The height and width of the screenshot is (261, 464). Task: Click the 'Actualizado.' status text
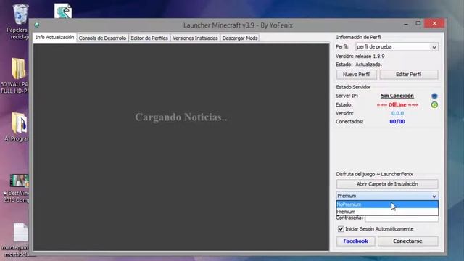(x=368, y=65)
